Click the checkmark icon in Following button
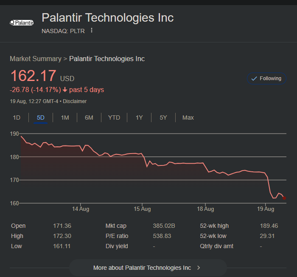 254,78
